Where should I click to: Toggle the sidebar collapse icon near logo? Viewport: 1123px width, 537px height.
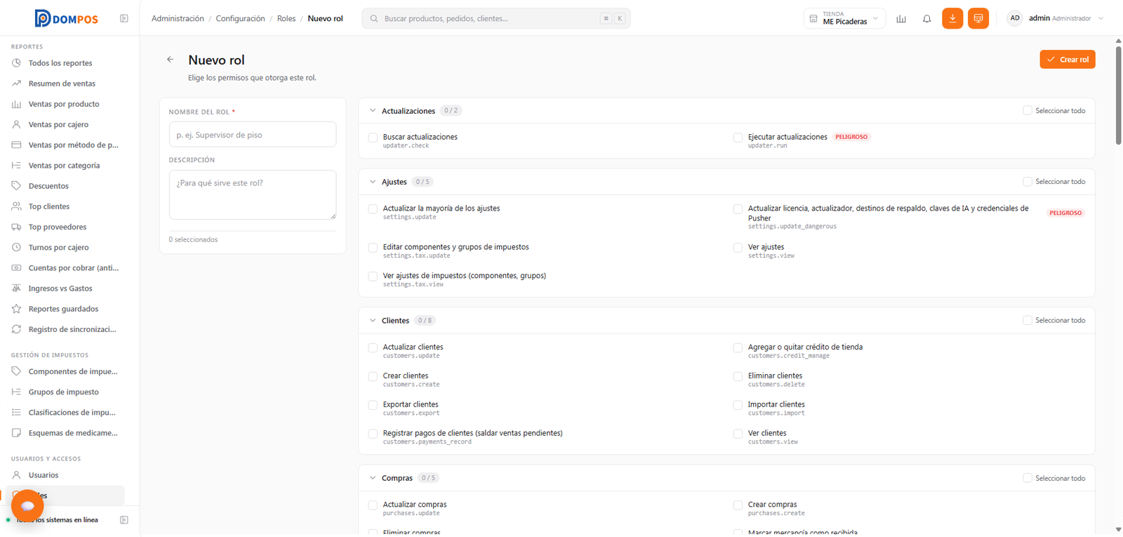124,18
